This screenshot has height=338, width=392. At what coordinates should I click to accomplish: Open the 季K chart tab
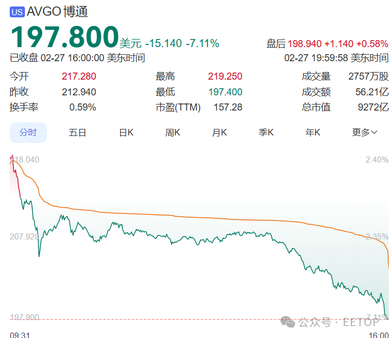tap(266, 132)
